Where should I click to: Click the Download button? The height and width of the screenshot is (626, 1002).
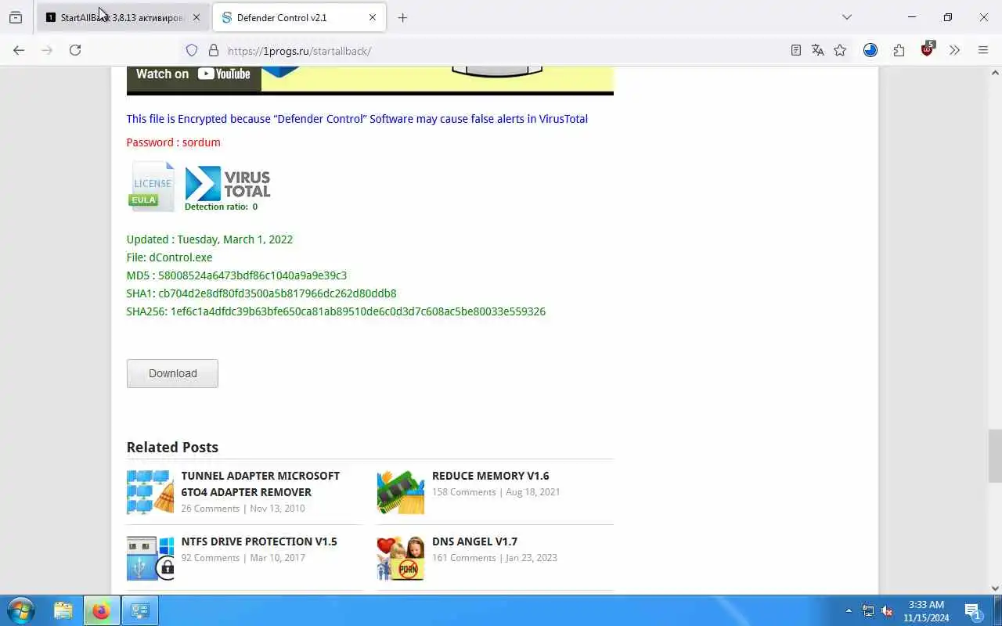pos(172,373)
